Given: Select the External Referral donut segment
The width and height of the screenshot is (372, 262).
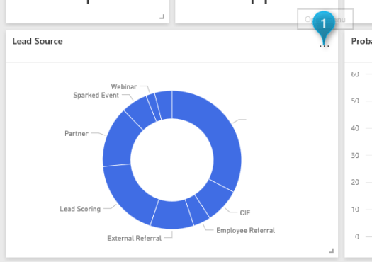Looking at the screenshot, I should coord(172,215).
